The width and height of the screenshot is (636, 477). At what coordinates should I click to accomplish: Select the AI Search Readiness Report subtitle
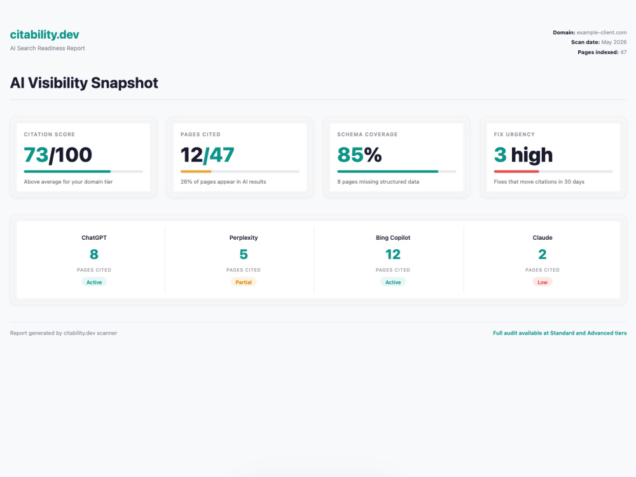tap(48, 48)
